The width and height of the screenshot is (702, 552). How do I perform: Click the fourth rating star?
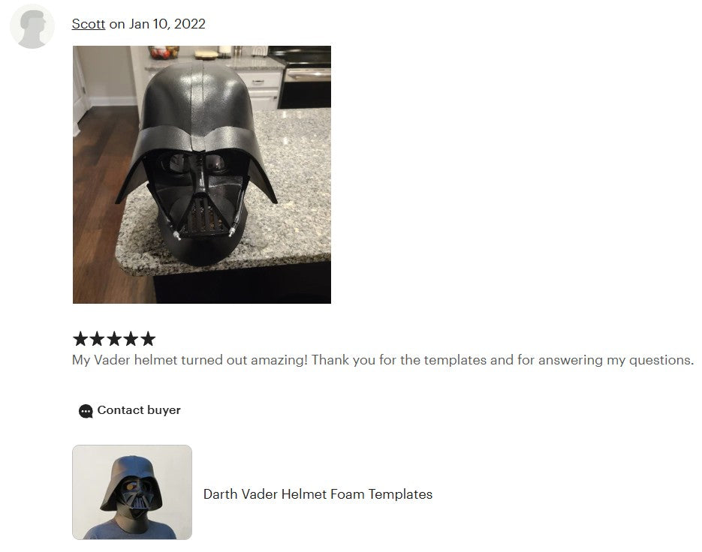click(131, 339)
